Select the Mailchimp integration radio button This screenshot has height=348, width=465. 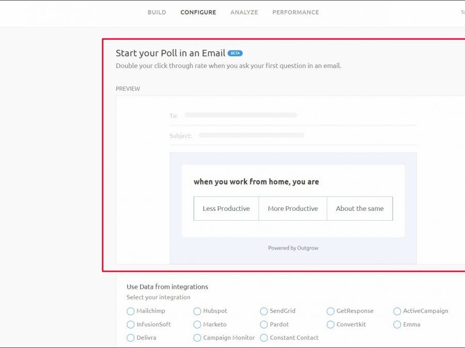click(131, 311)
